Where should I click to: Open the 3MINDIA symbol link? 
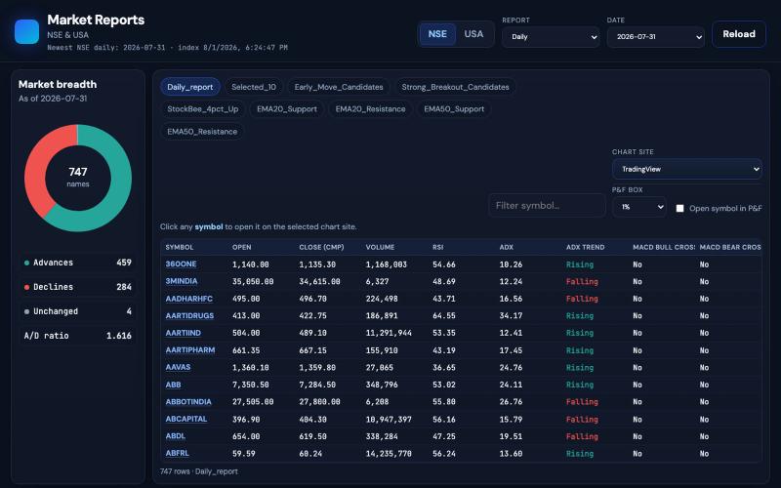(x=182, y=281)
